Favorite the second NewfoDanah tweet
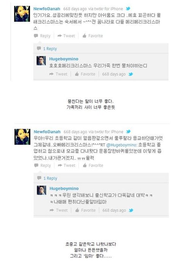Image resolution: width=182 pixels, height=275 pixels. click(93, 165)
